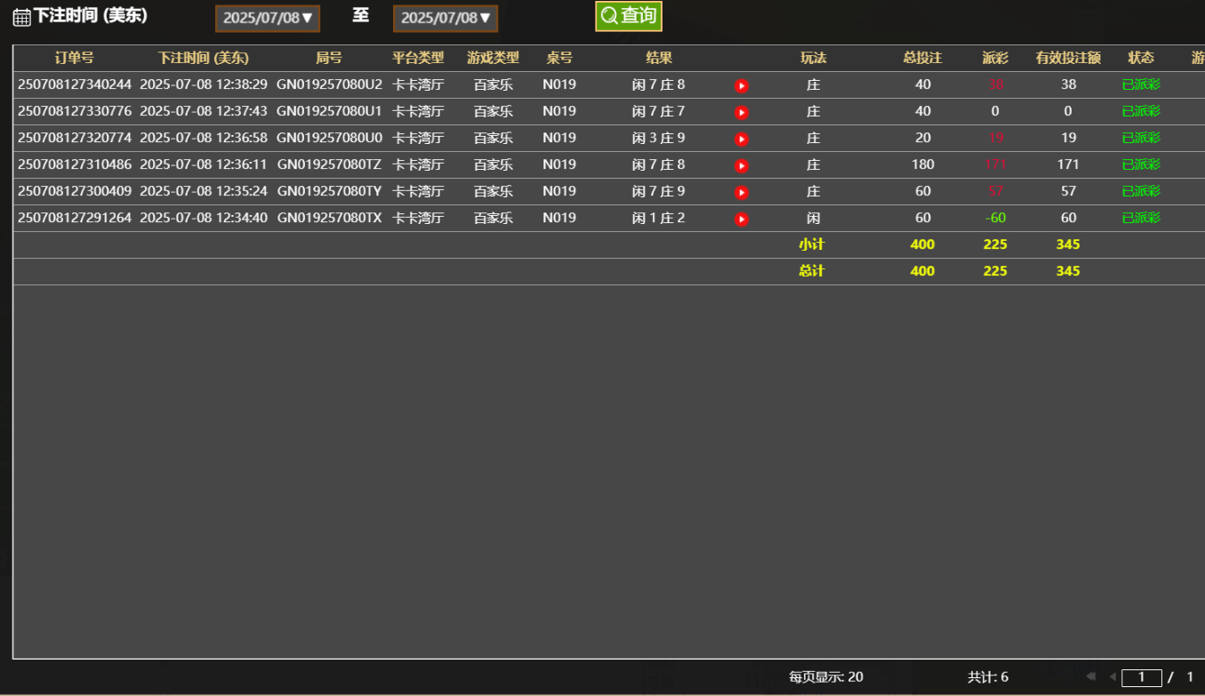
Task: Open replay icon for round GN019257080U0
Action: (742, 140)
